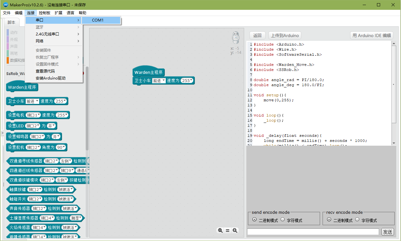Reset canvas zoom with the equals icon
401x241 pixels.
pos(227,231)
